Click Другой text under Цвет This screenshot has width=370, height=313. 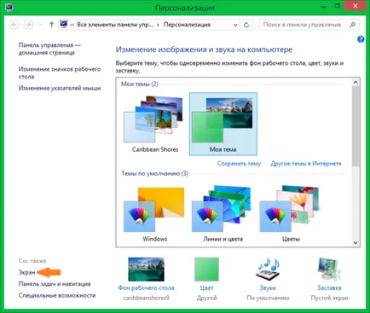click(206, 298)
